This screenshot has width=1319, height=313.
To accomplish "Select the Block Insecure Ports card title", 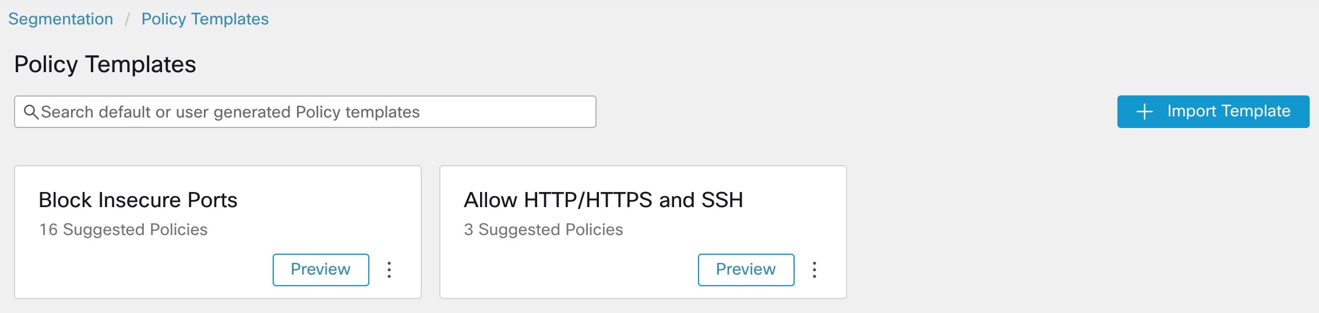I will pyautogui.click(x=138, y=200).
